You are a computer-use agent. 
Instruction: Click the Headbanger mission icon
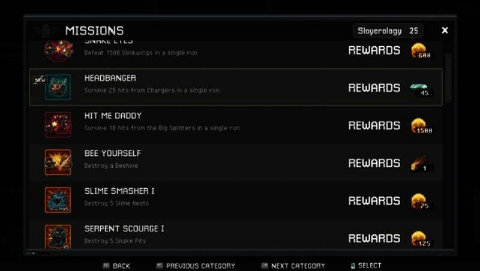58,87
